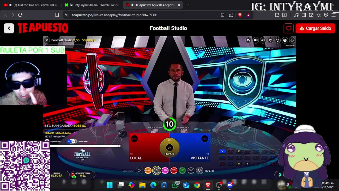Select the 2,50 orange chip
339x191 pixels.
point(148,171)
